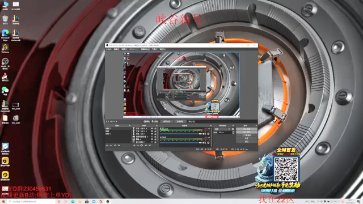363x204 pixels.
Task: Toggle visibility eye of the image source
Action: point(152,139)
